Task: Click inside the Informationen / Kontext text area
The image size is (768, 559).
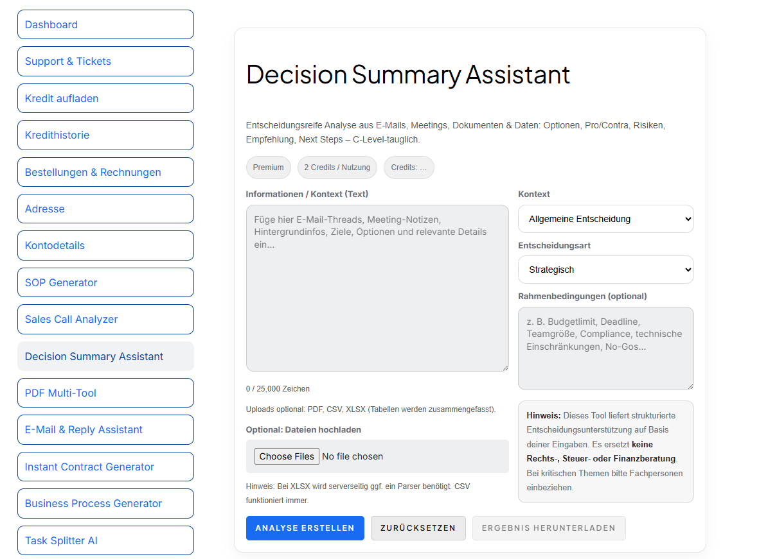Action: [x=377, y=288]
